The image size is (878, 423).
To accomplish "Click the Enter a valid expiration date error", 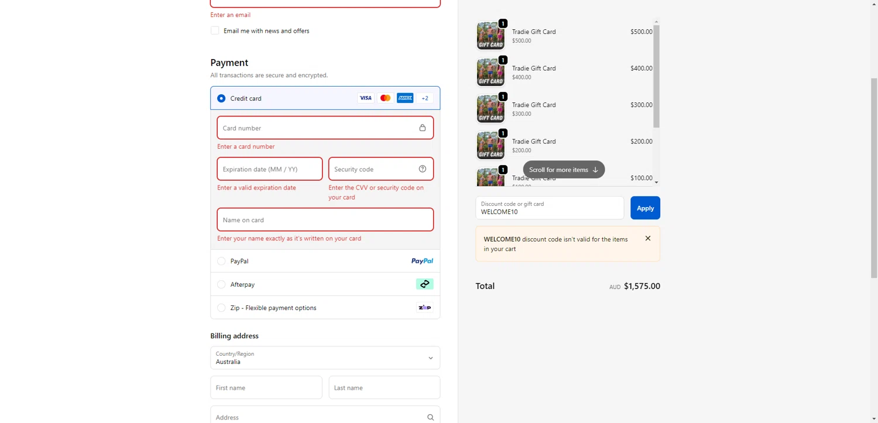I will click(x=256, y=188).
